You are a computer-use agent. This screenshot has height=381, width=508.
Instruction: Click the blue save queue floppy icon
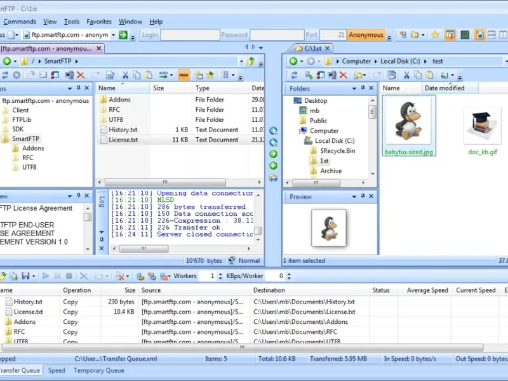pos(25,276)
